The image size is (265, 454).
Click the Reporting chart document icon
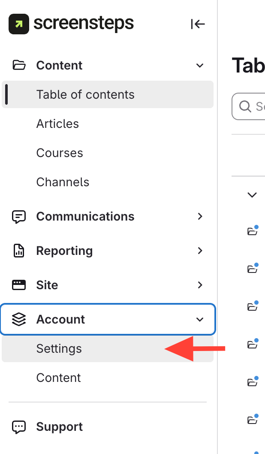(x=19, y=251)
